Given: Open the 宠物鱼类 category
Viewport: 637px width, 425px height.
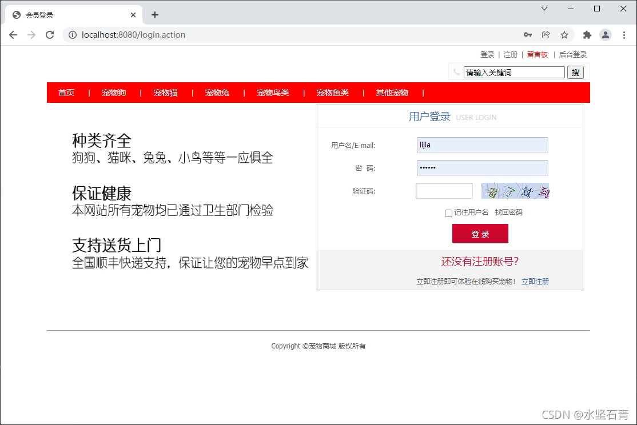Looking at the screenshot, I should pos(332,93).
